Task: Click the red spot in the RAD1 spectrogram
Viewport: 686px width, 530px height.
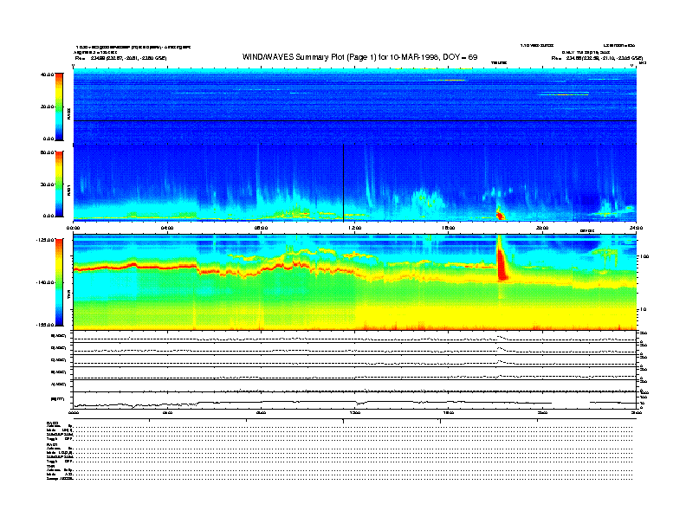Action: click(x=500, y=215)
